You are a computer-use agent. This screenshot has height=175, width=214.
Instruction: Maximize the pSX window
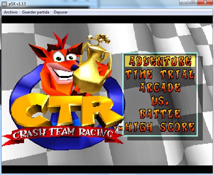click(x=193, y=2)
